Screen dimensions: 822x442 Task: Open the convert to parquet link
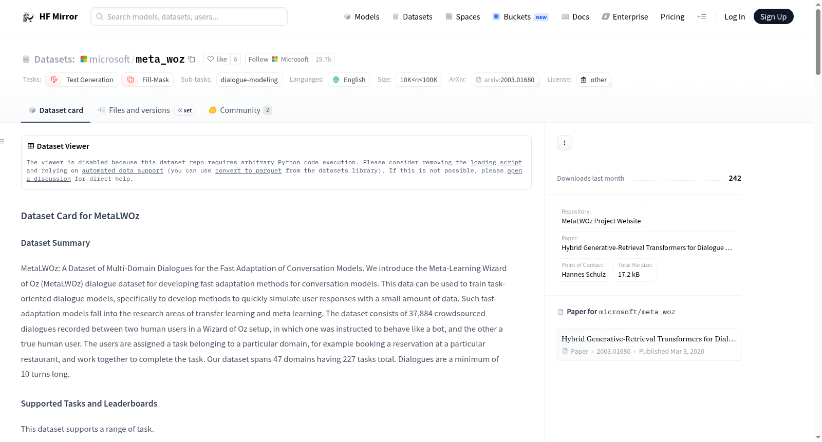248,170
